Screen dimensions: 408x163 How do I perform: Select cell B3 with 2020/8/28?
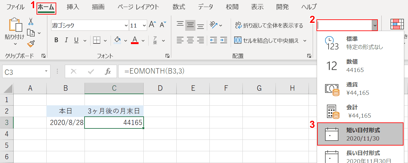tap(66, 123)
